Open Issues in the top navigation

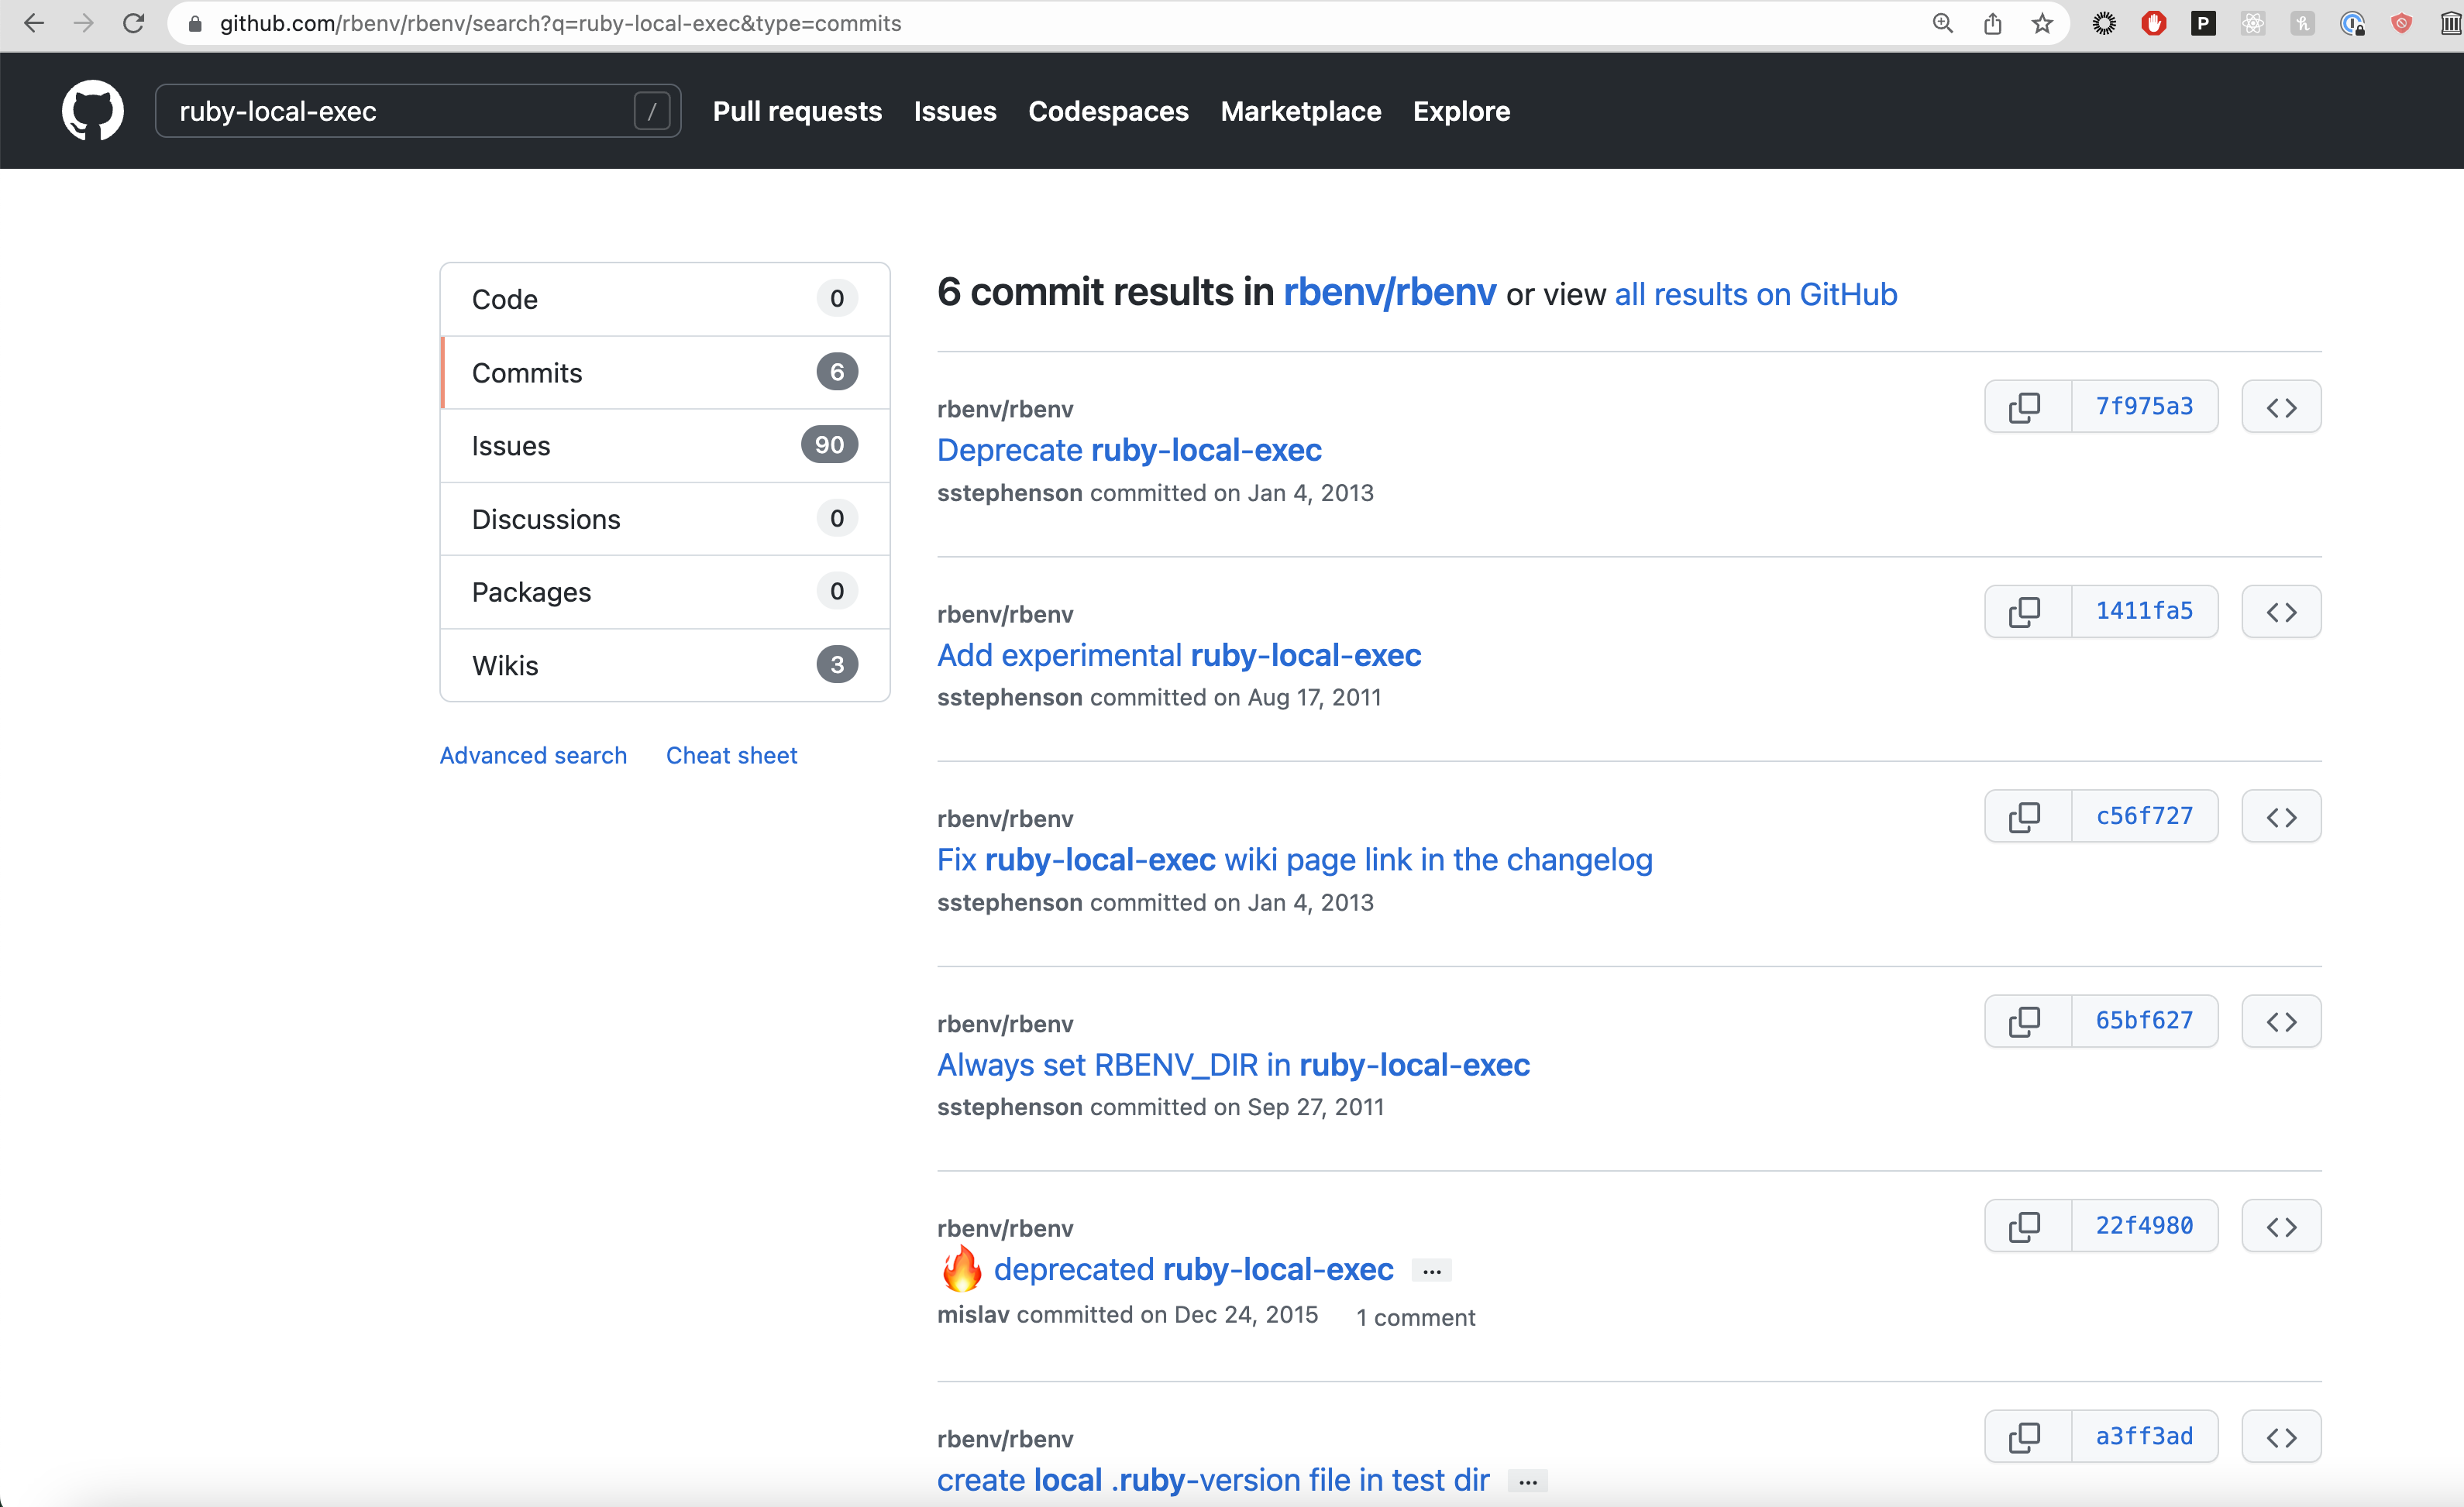(x=955, y=111)
